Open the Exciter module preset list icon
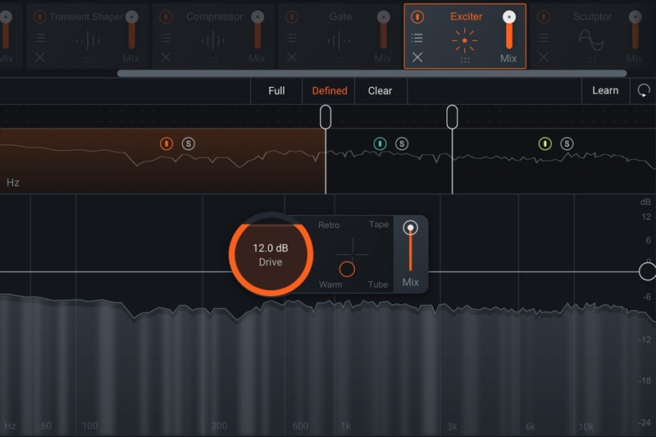The height and width of the screenshot is (437, 656). (417, 38)
